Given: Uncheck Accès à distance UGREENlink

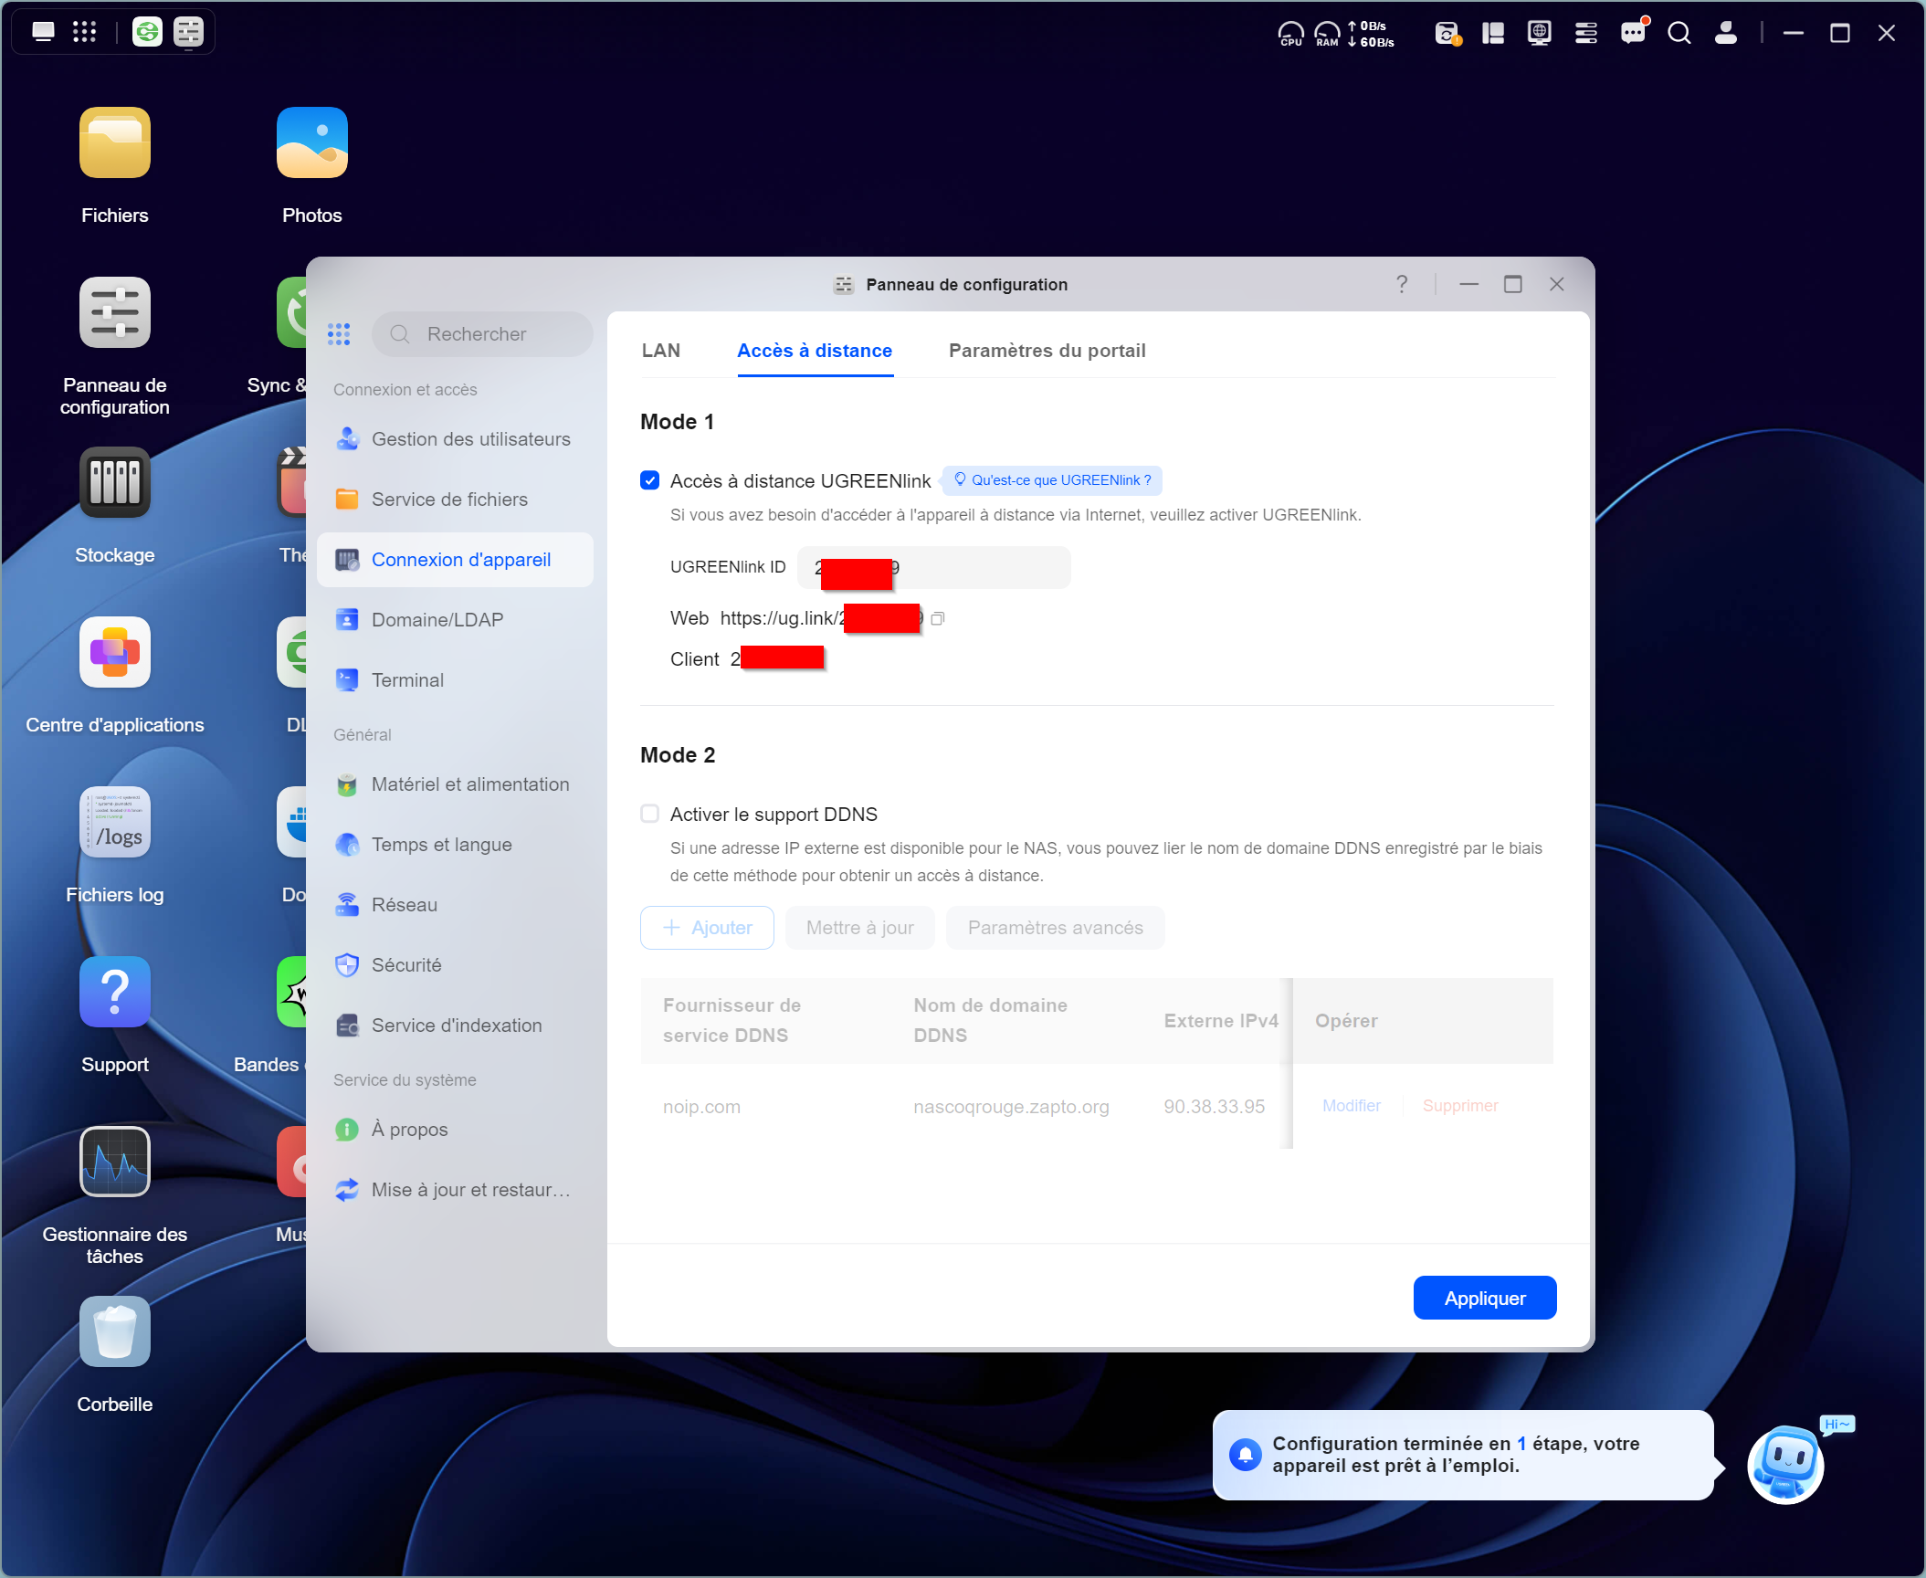Looking at the screenshot, I should point(650,480).
